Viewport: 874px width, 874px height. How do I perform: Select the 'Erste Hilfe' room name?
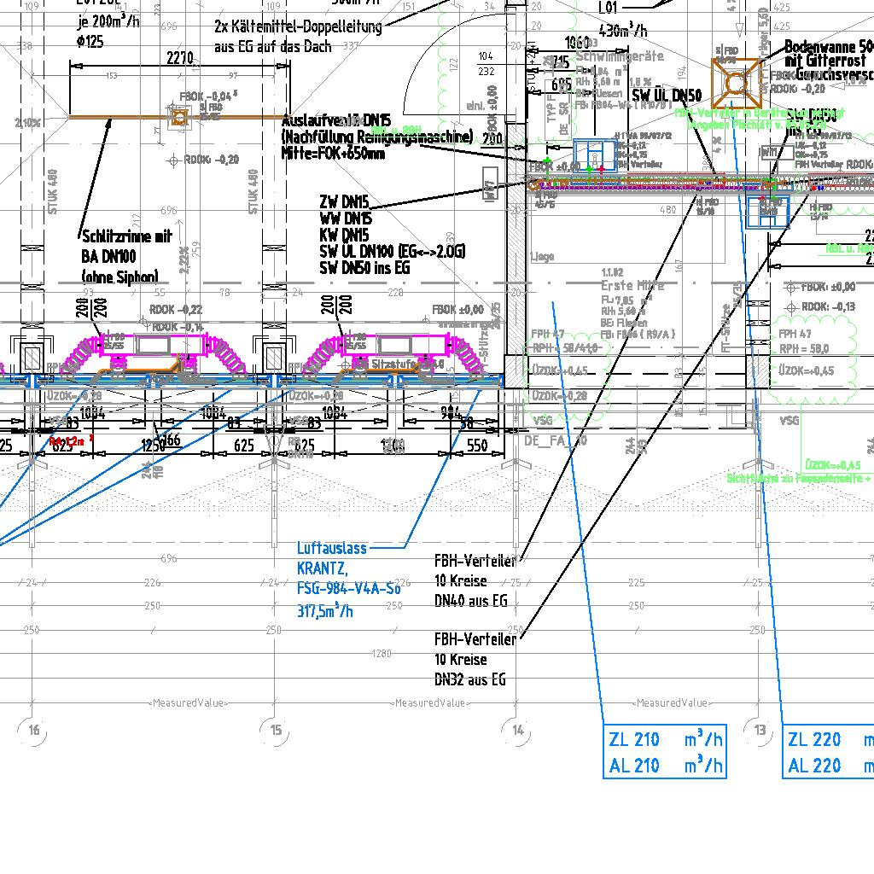click(x=632, y=285)
